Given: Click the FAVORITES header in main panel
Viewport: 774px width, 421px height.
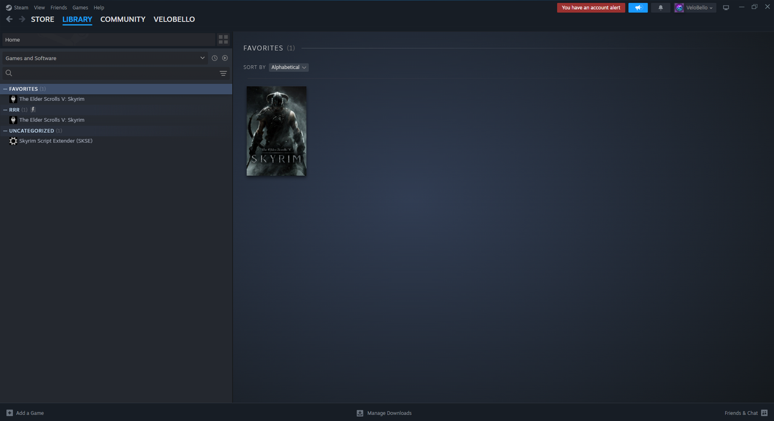Looking at the screenshot, I should coord(263,48).
